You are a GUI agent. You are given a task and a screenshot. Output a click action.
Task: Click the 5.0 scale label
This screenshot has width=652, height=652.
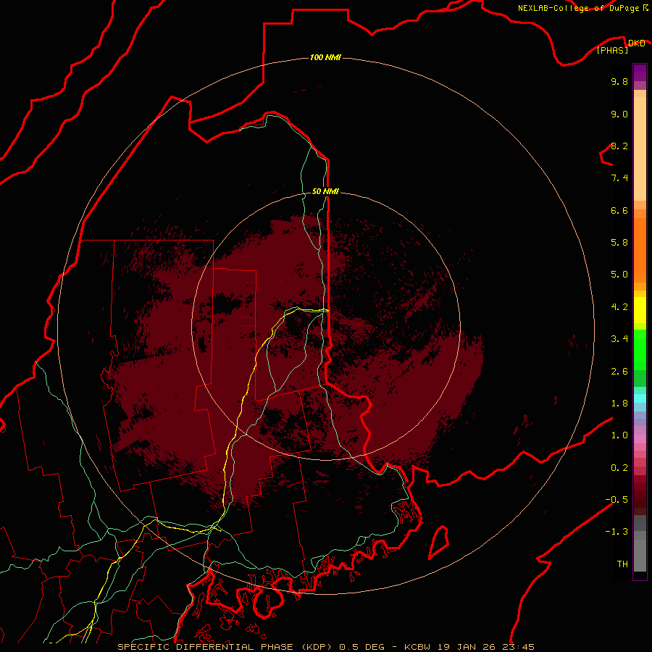619,275
